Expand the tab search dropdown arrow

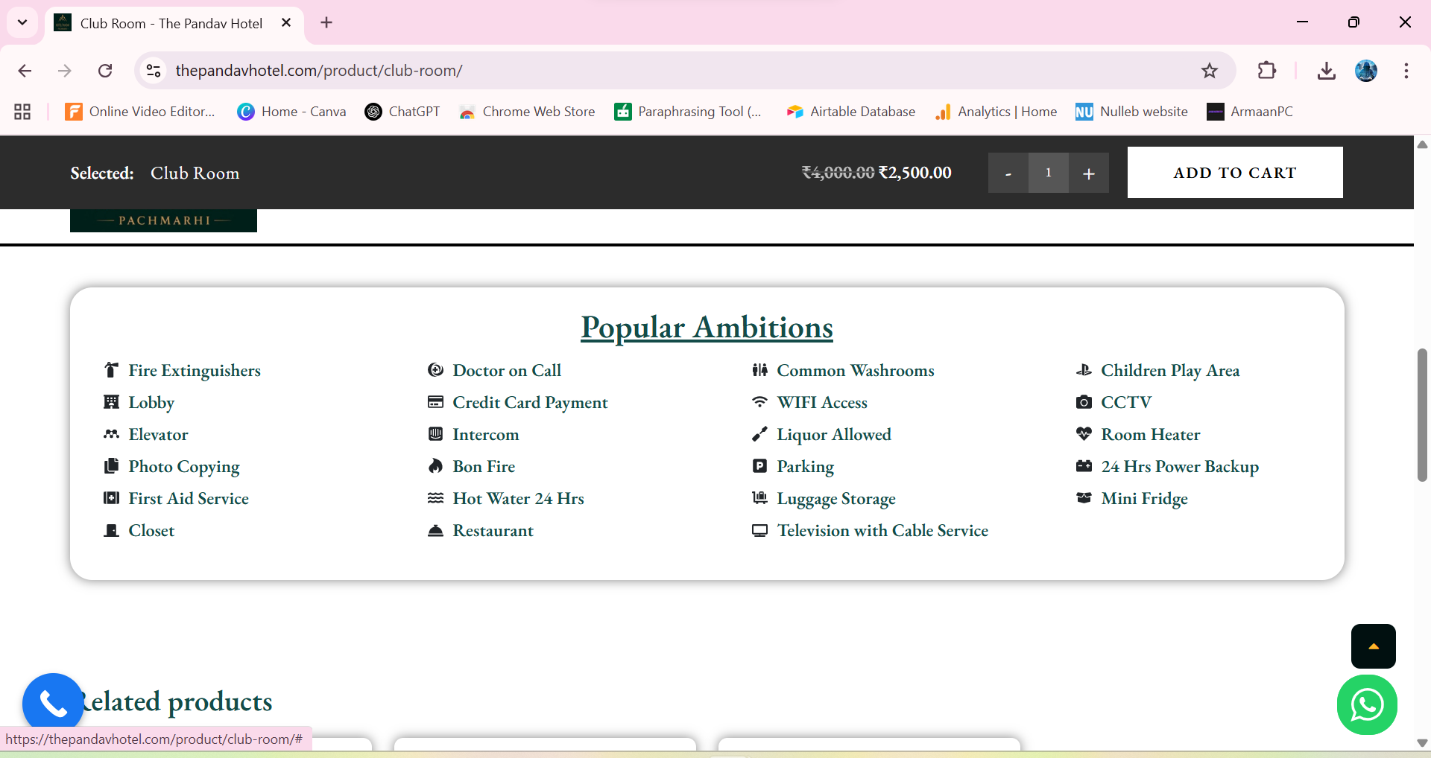22,22
